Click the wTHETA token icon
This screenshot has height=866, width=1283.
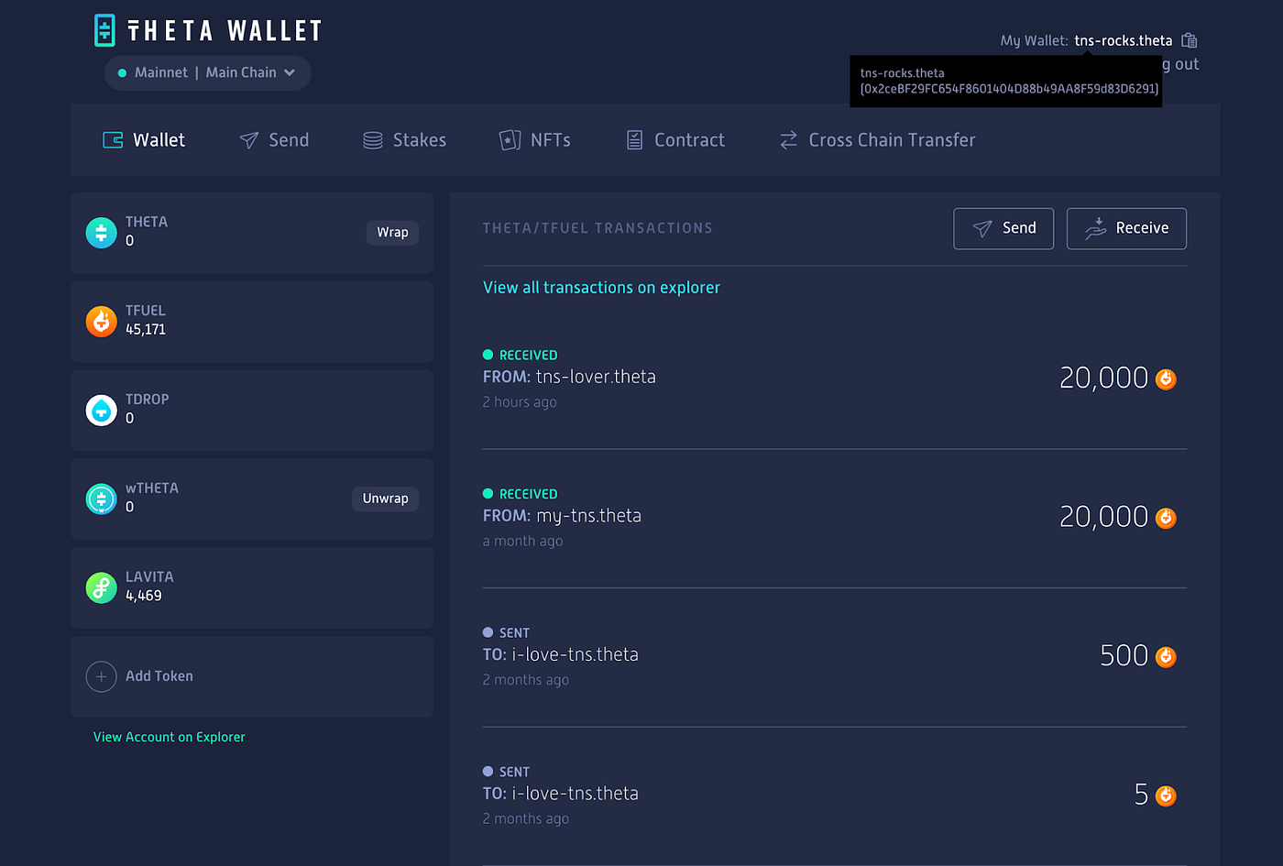tap(101, 499)
